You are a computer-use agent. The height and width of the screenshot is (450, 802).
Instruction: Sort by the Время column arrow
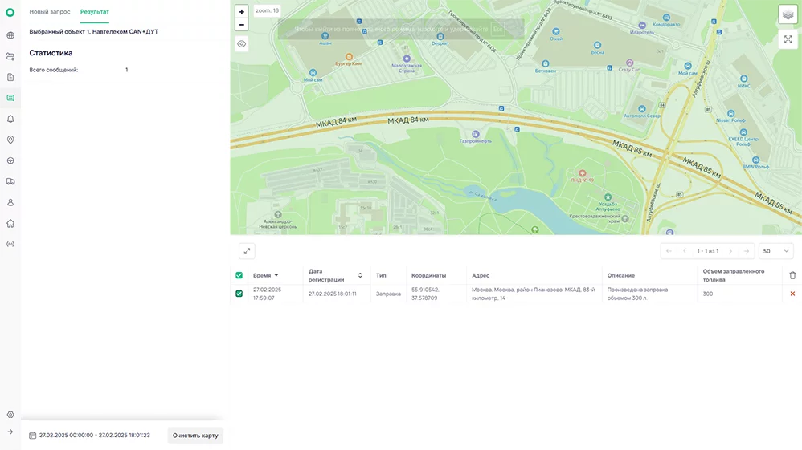(276, 275)
